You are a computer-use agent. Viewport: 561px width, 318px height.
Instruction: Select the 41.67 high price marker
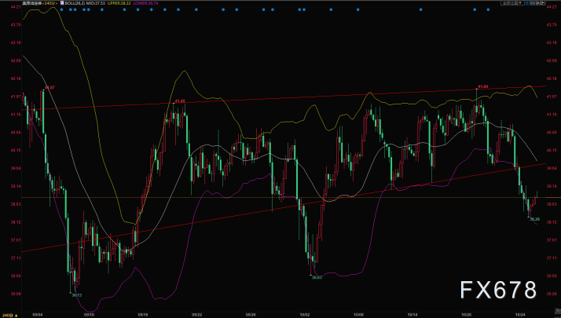pos(49,87)
